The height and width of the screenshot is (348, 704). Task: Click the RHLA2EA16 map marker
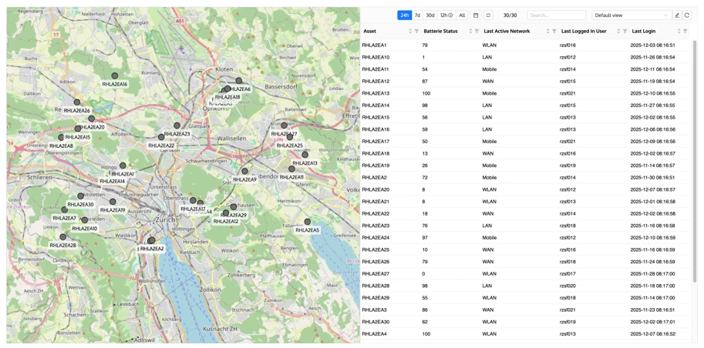click(x=115, y=76)
